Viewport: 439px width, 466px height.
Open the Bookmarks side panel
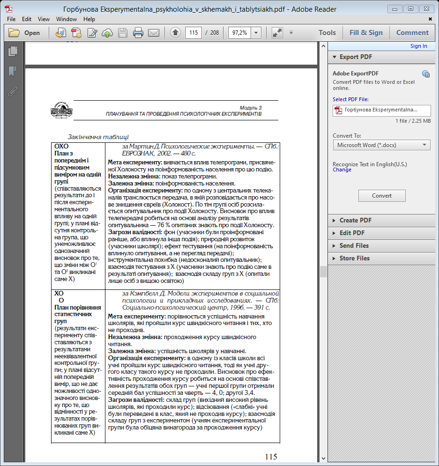coord(13,71)
